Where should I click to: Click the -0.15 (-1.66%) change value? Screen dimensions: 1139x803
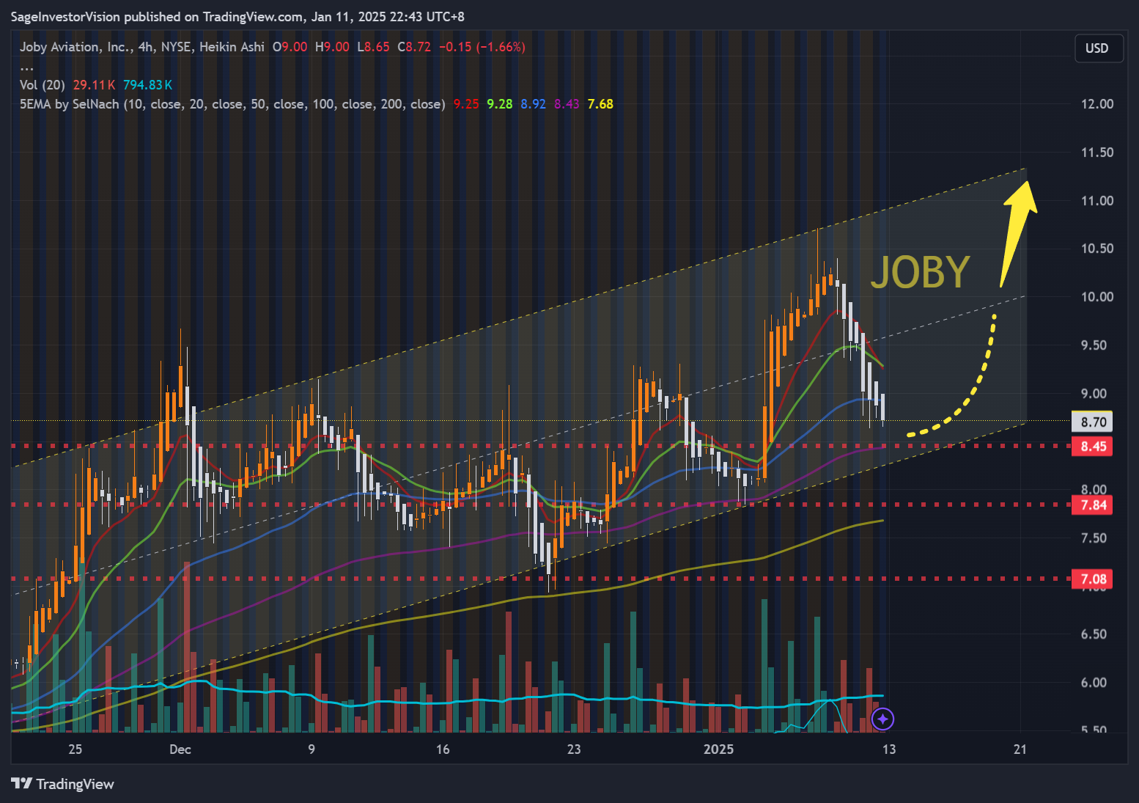pyautogui.click(x=482, y=47)
